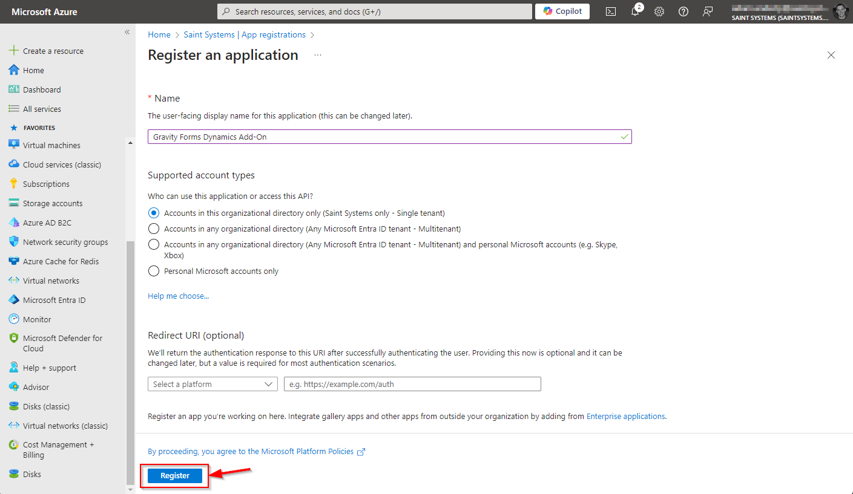The image size is (853, 494).
Task: Open the more options ellipsis by title
Action: tap(318, 55)
